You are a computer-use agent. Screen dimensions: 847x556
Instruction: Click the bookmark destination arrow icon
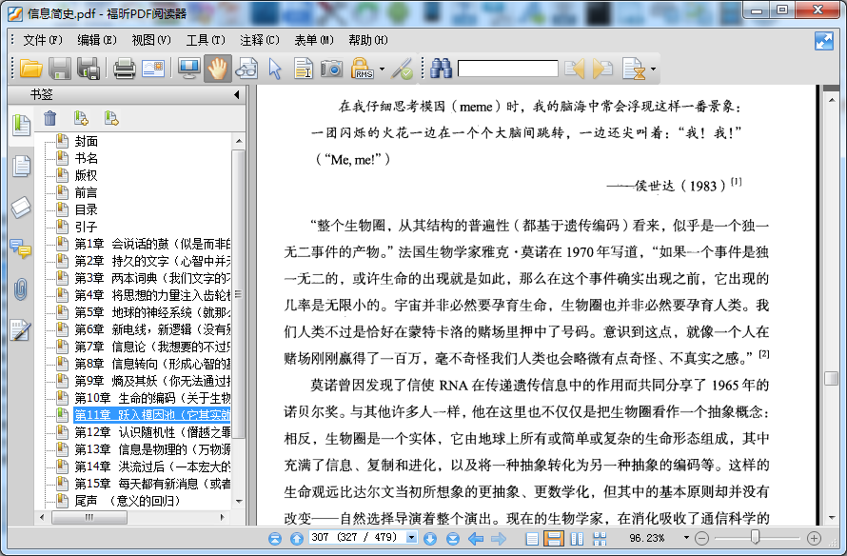(111, 118)
